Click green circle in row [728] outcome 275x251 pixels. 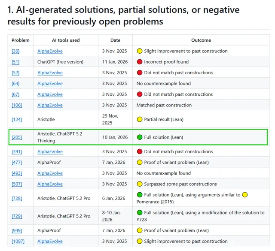[140, 195]
